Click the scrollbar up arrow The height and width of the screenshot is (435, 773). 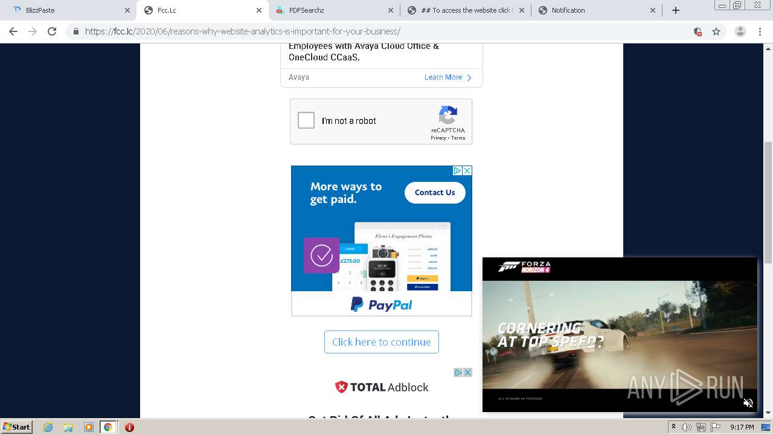point(768,48)
